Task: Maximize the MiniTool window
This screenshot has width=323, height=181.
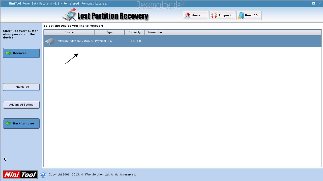Action: coord(313,4)
